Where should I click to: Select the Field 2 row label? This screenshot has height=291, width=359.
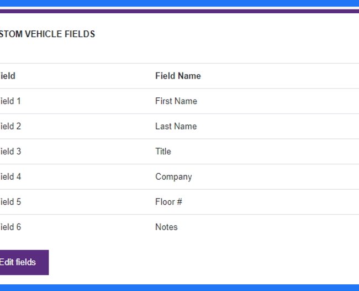tap(10, 126)
